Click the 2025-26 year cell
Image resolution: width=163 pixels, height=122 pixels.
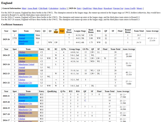[x=6, y=39]
